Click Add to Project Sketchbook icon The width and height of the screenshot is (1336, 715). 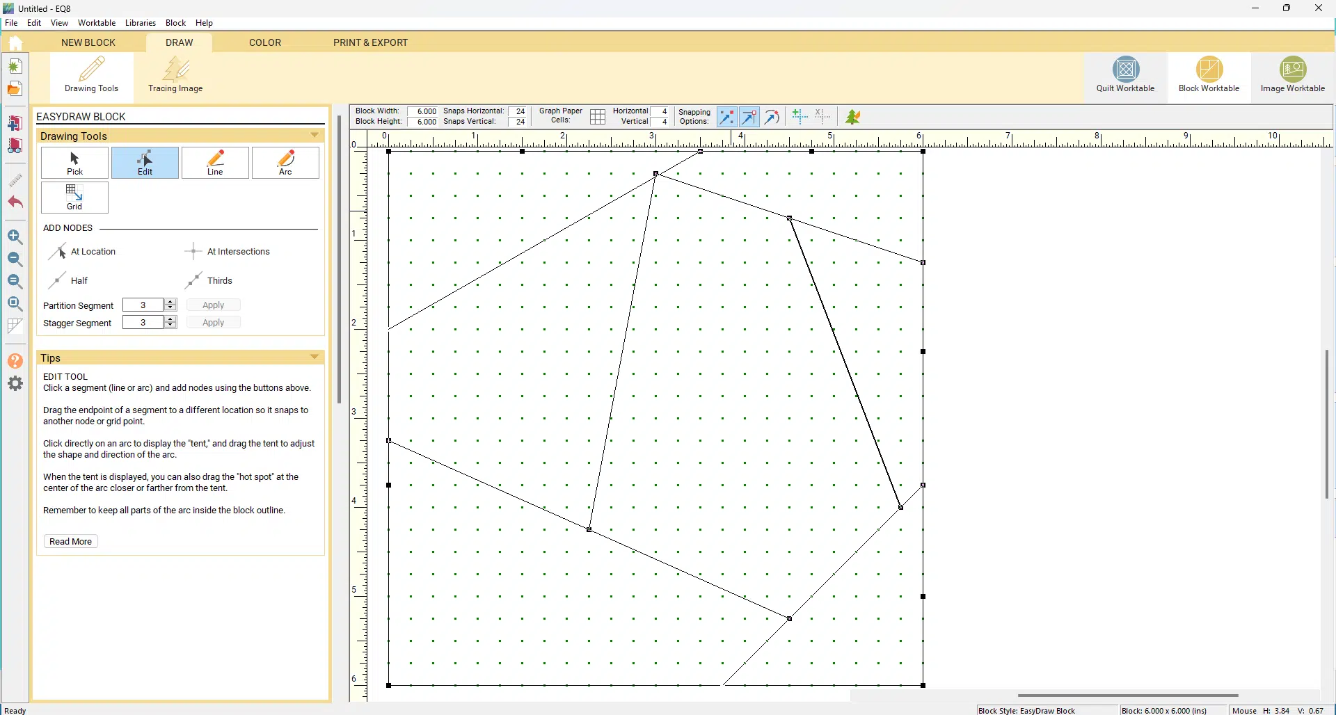(x=15, y=123)
